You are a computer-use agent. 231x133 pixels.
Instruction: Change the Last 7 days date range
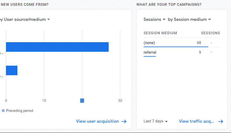(156, 121)
